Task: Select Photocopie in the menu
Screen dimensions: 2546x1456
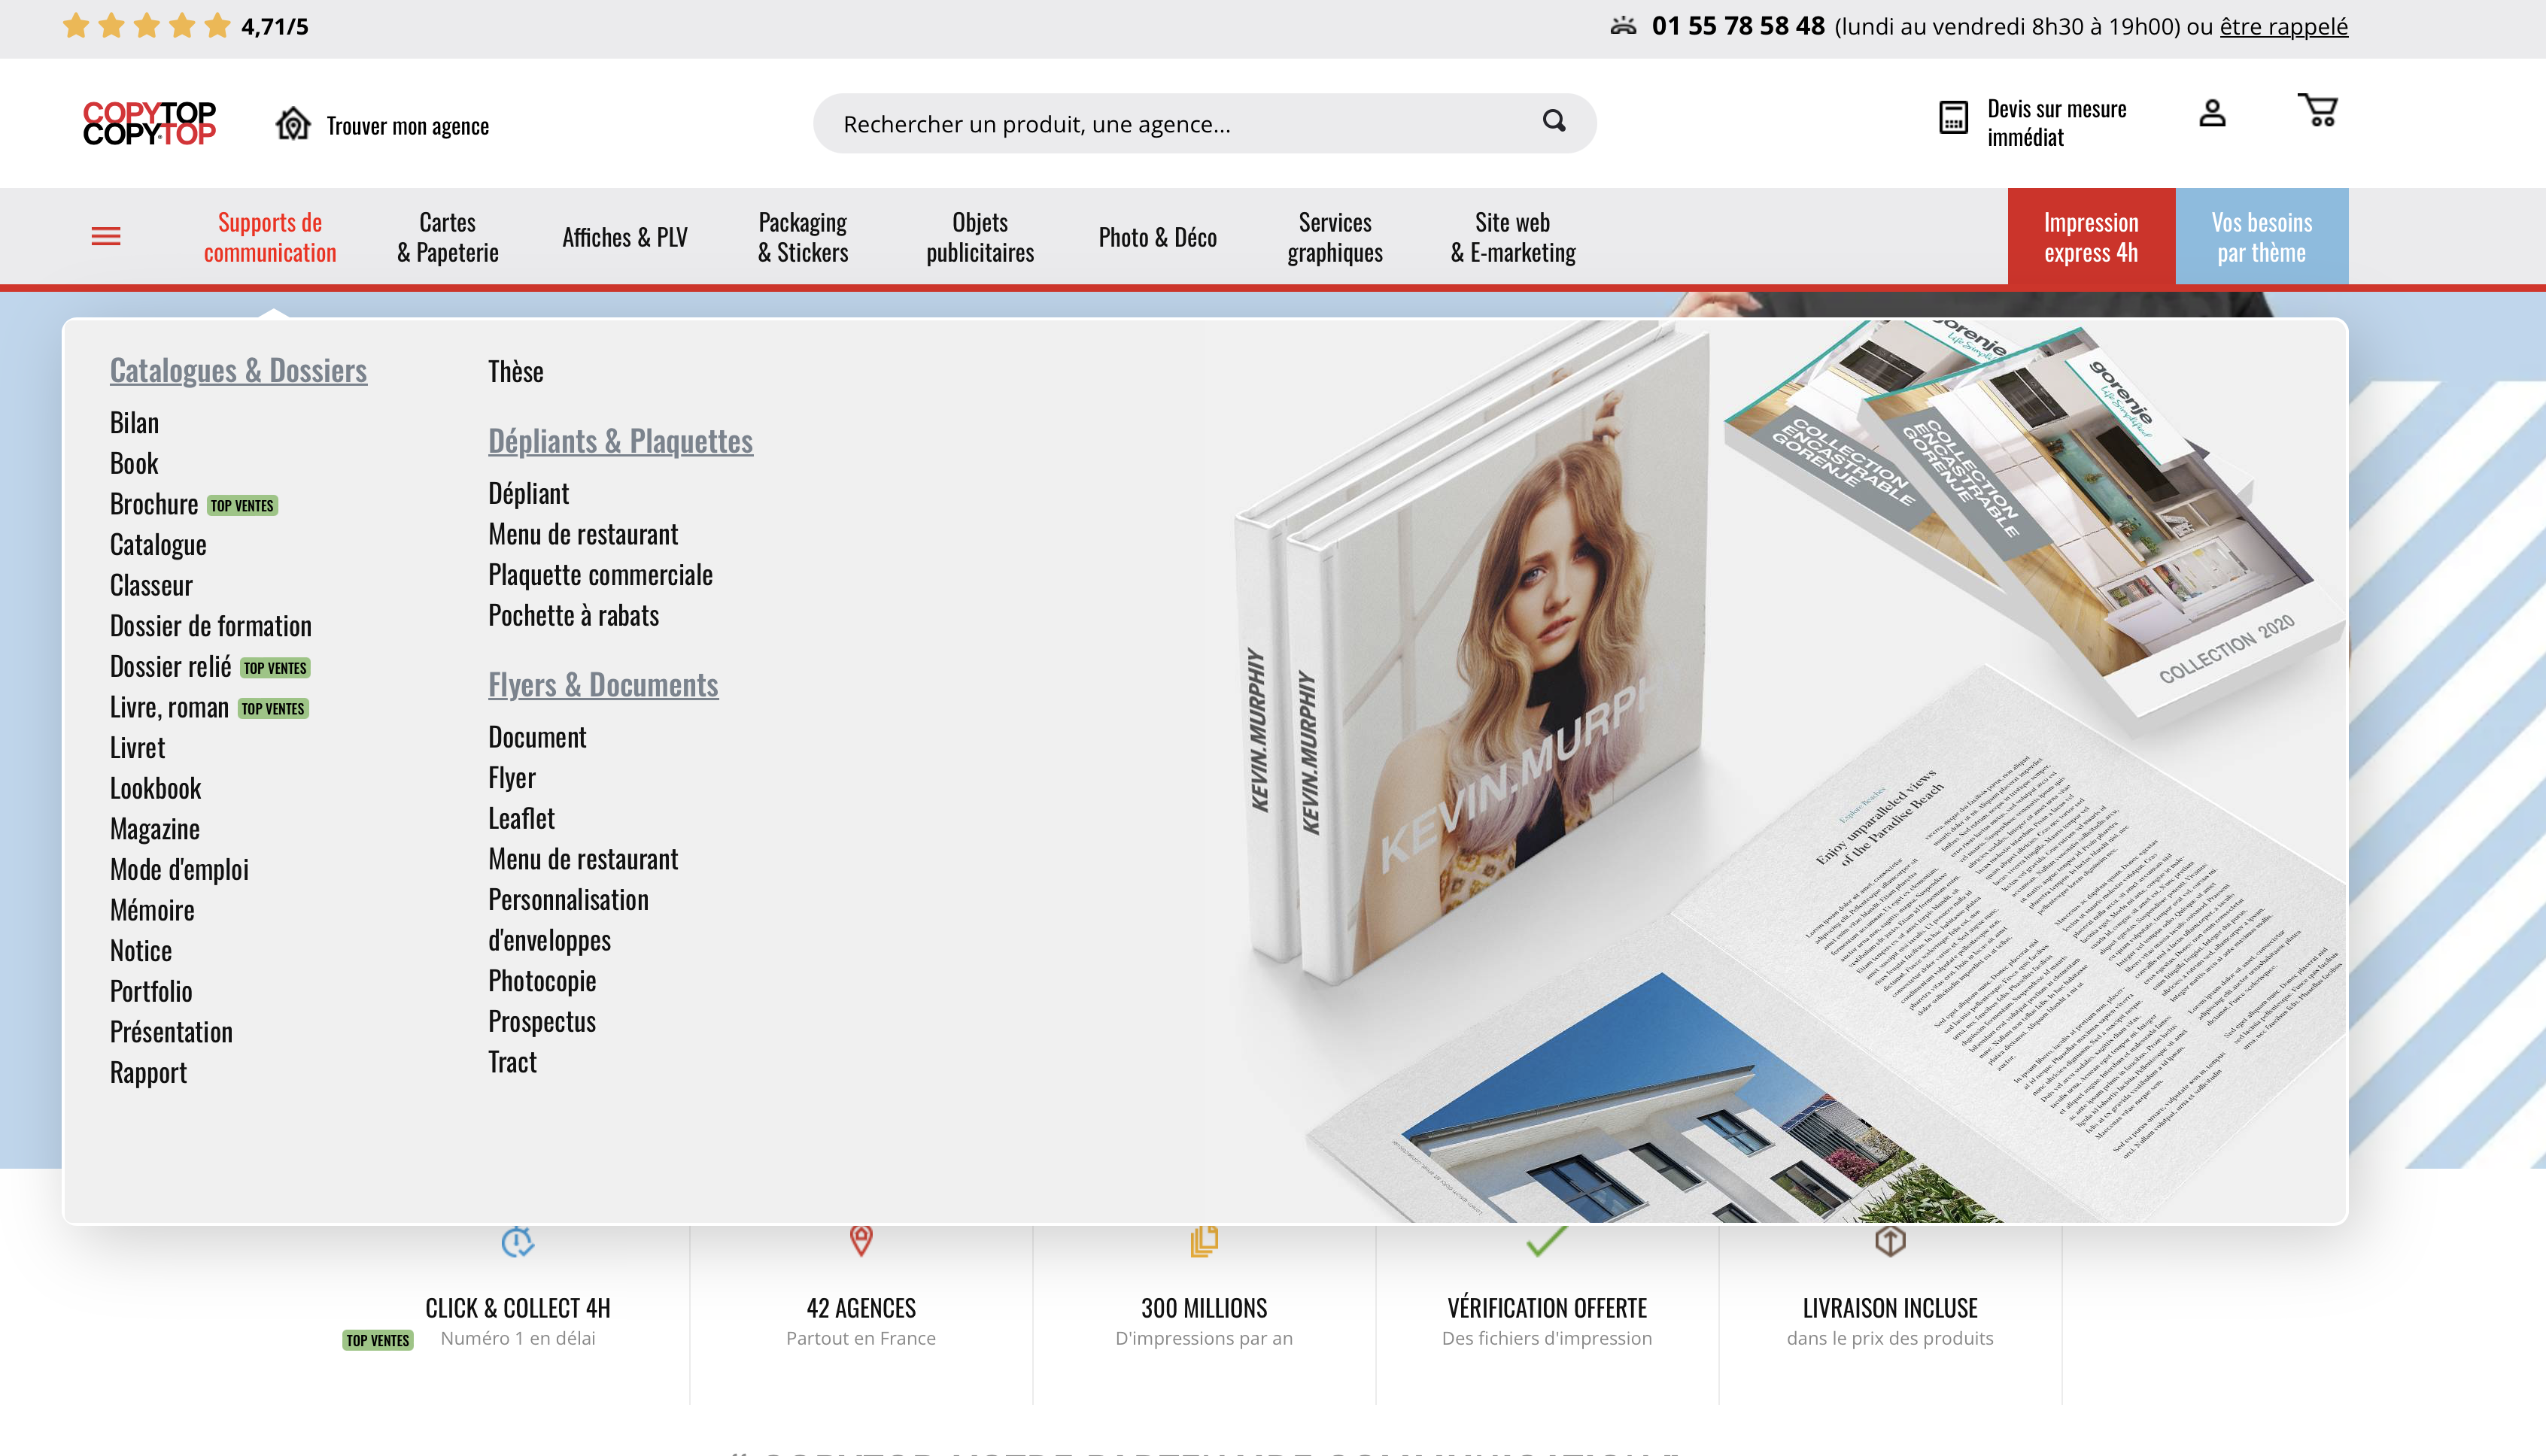Action: pyautogui.click(x=542, y=981)
